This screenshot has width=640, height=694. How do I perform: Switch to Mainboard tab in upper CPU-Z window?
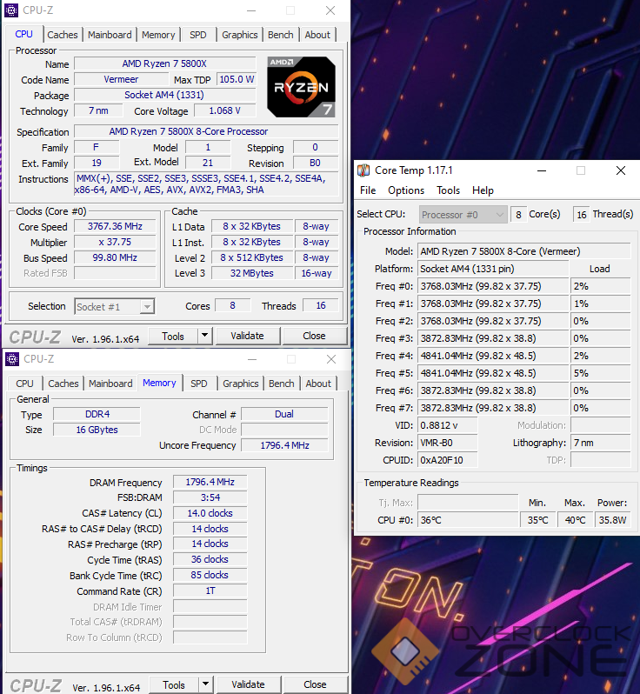110,35
